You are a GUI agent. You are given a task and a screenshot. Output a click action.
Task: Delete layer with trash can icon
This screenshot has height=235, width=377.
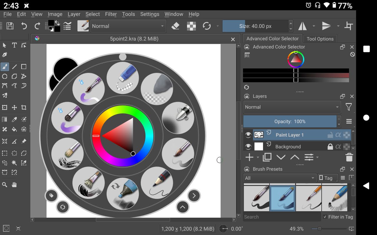click(349, 157)
